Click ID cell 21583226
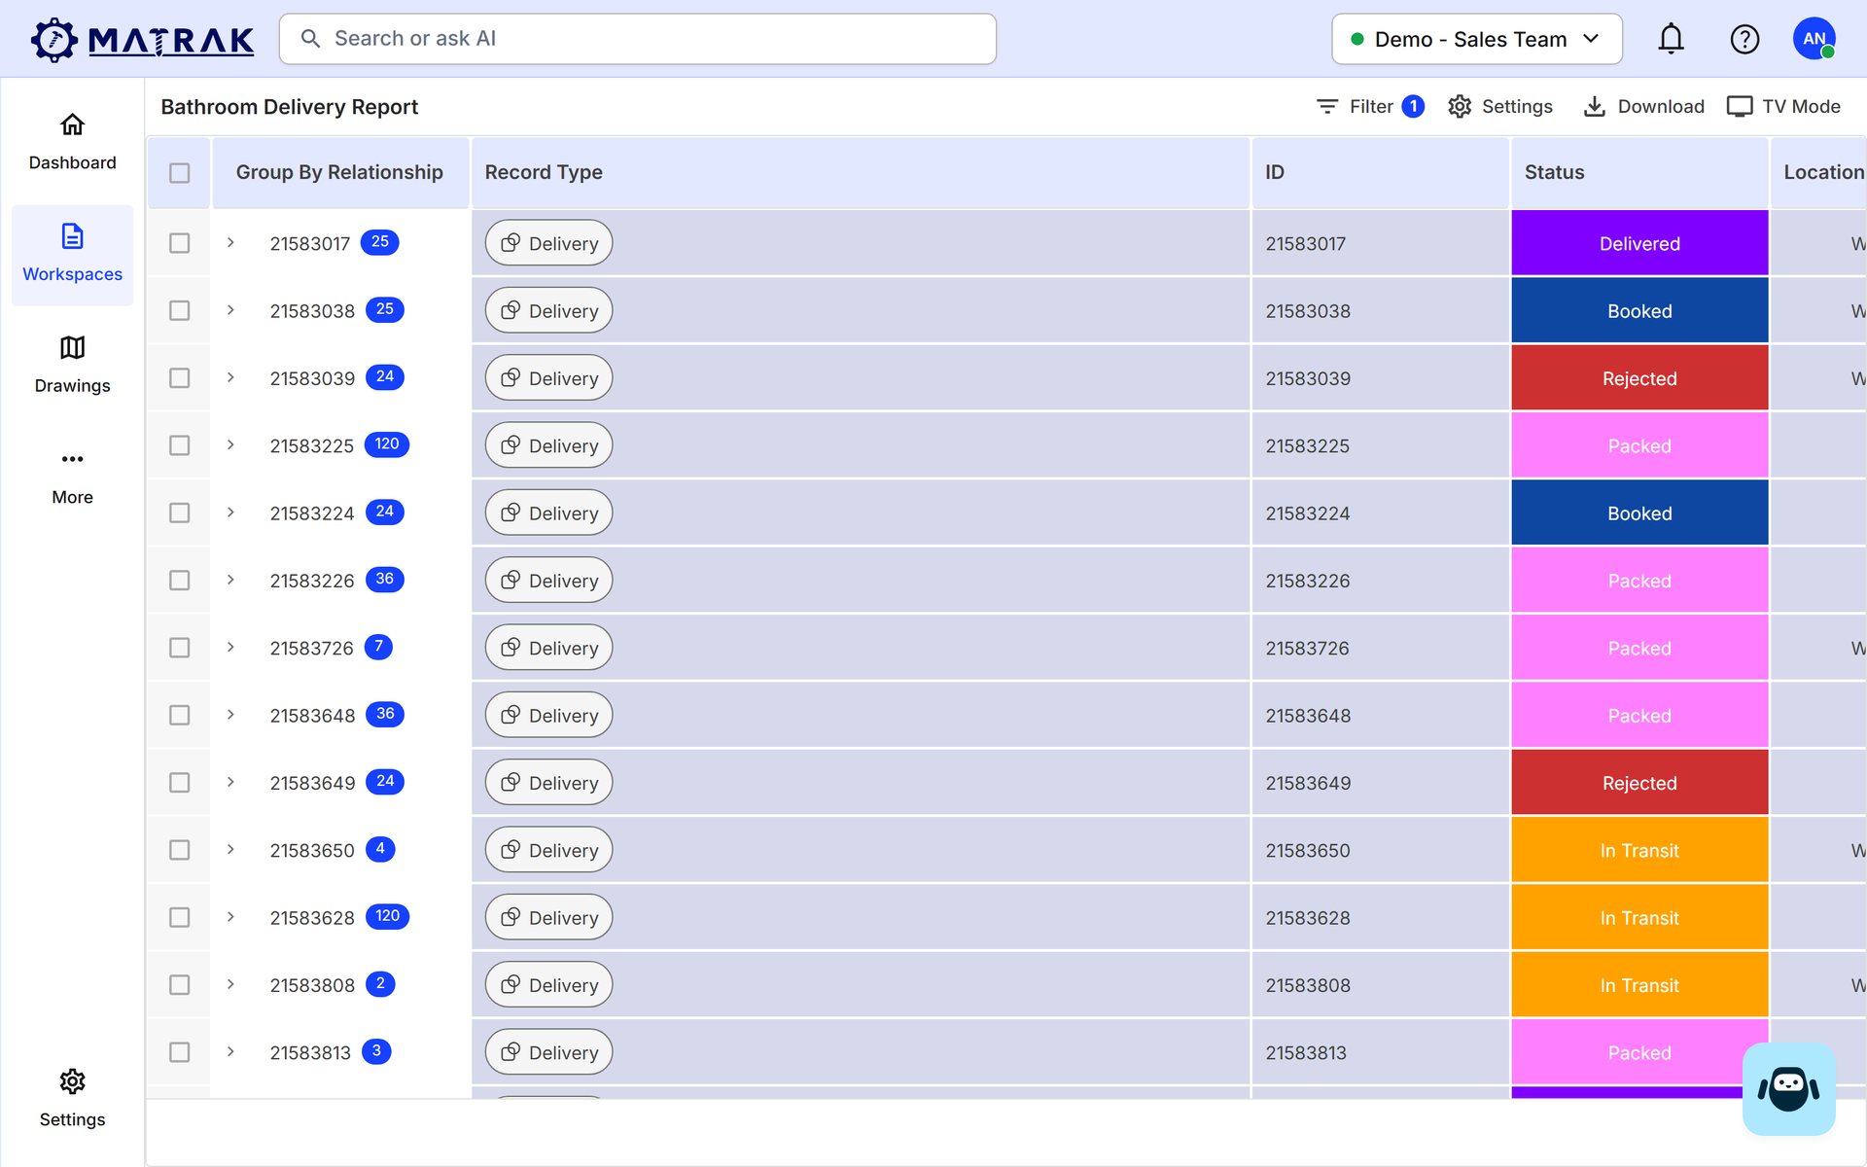The image size is (1867, 1167). pos(1381,580)
